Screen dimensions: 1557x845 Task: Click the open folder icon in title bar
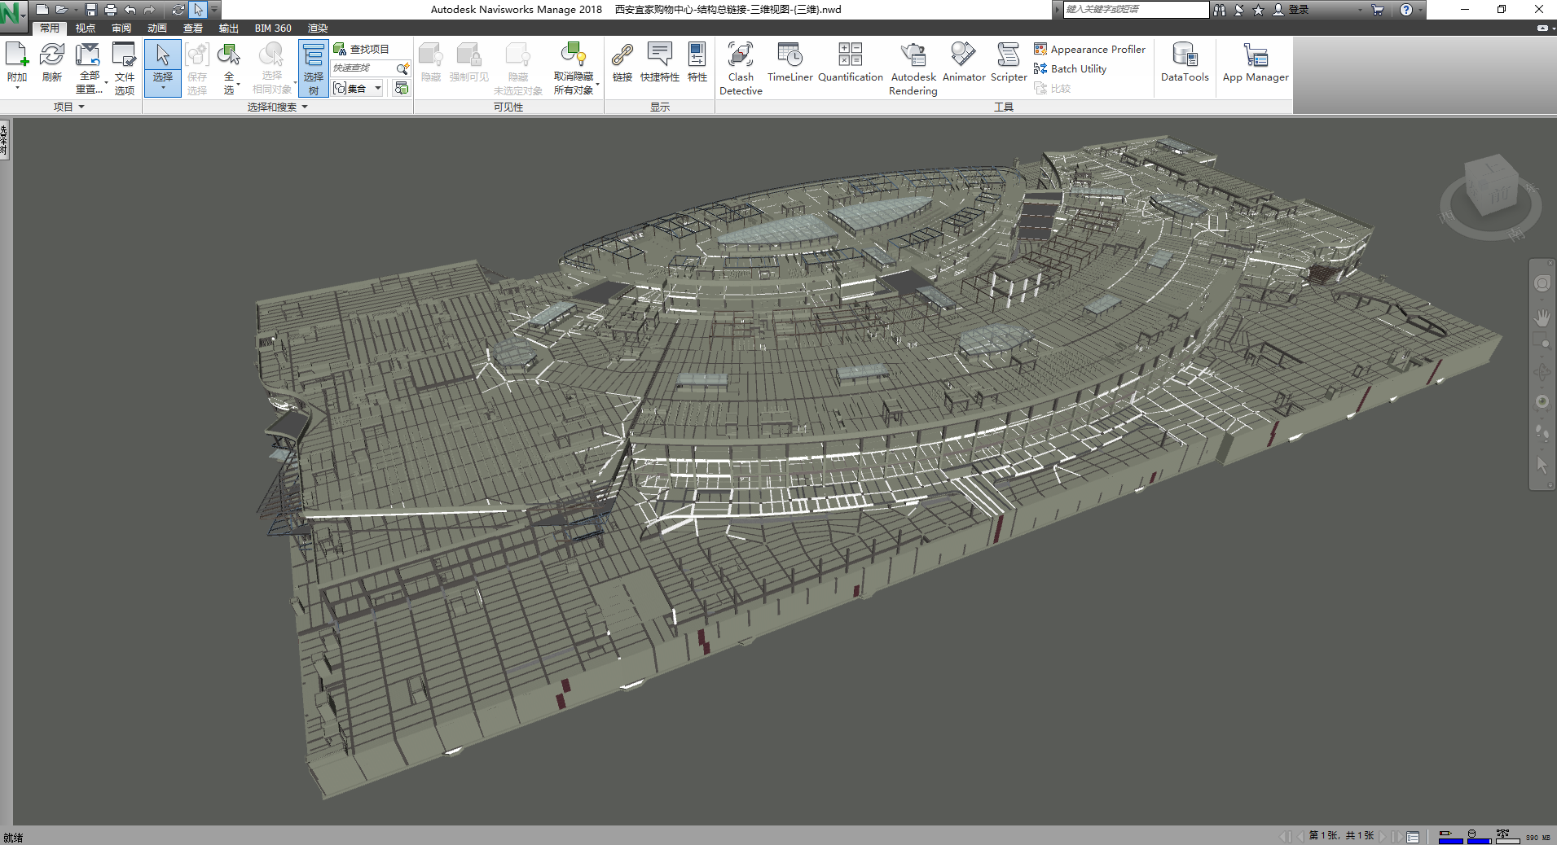pos(61,10)
